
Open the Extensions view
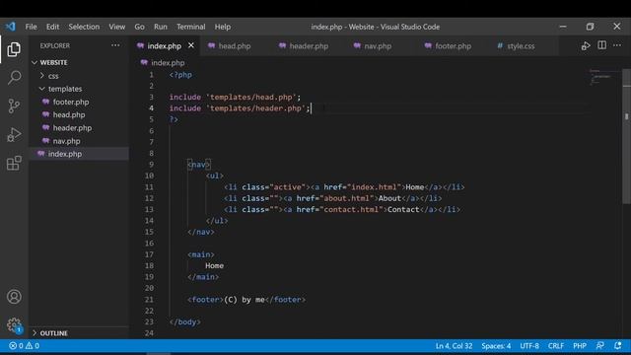coord(14,163)
